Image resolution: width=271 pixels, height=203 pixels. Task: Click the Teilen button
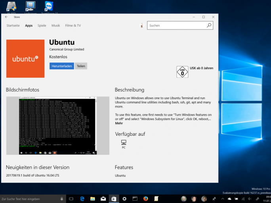81,66
